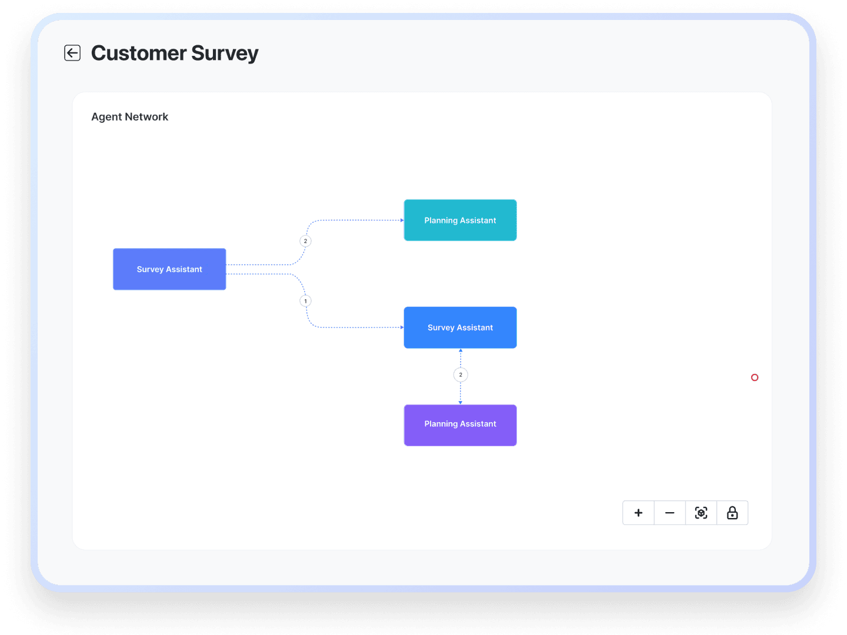Zoom out with the minus button
The width and height of the screenshot is (847, 635).
pos(669,513)
